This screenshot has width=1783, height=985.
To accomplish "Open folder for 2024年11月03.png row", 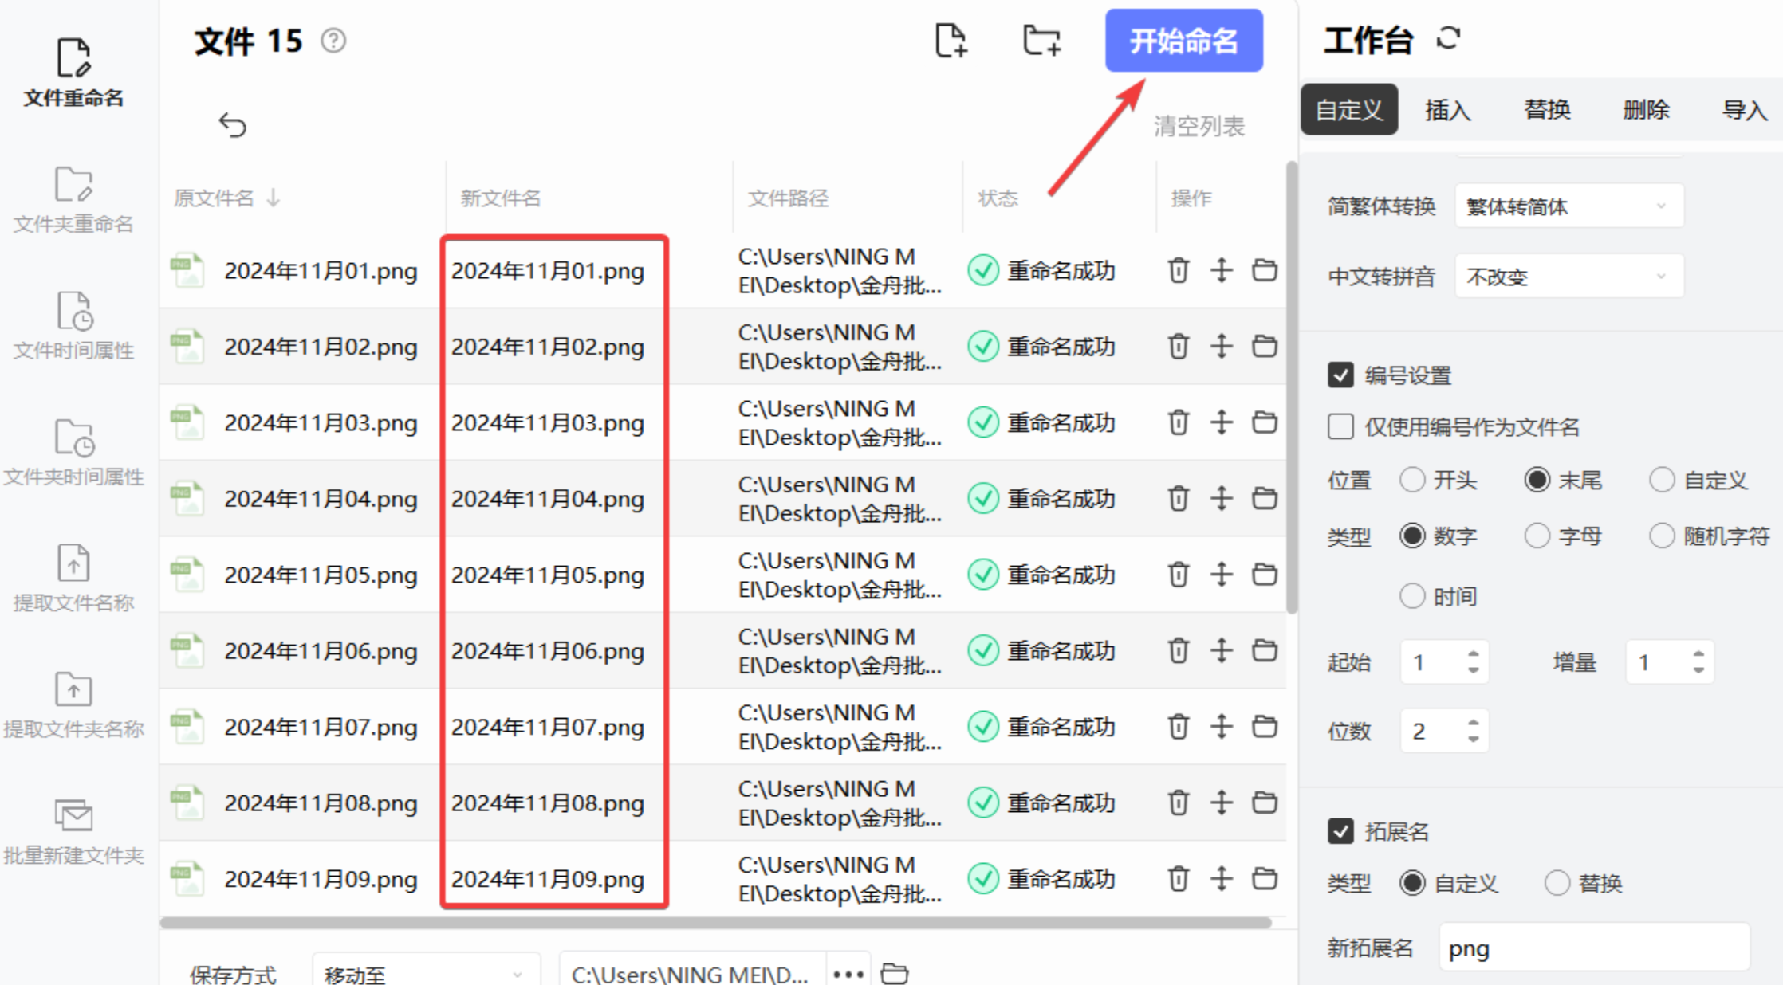I will (x=1264, y=422).
